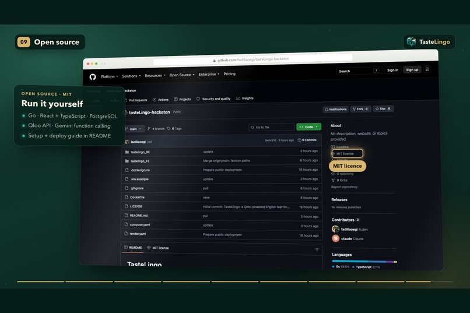
Task: Click the Languages color bar
Action: pos(364,262)
